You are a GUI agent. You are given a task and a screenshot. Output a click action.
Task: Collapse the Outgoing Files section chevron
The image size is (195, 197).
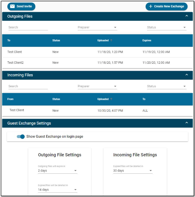point(187,16)
